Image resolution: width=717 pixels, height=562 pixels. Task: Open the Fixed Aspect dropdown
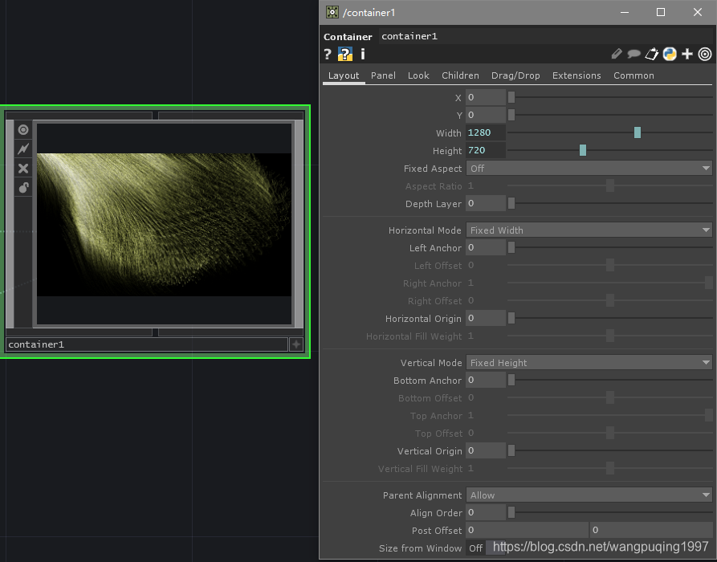click(589, 169)
